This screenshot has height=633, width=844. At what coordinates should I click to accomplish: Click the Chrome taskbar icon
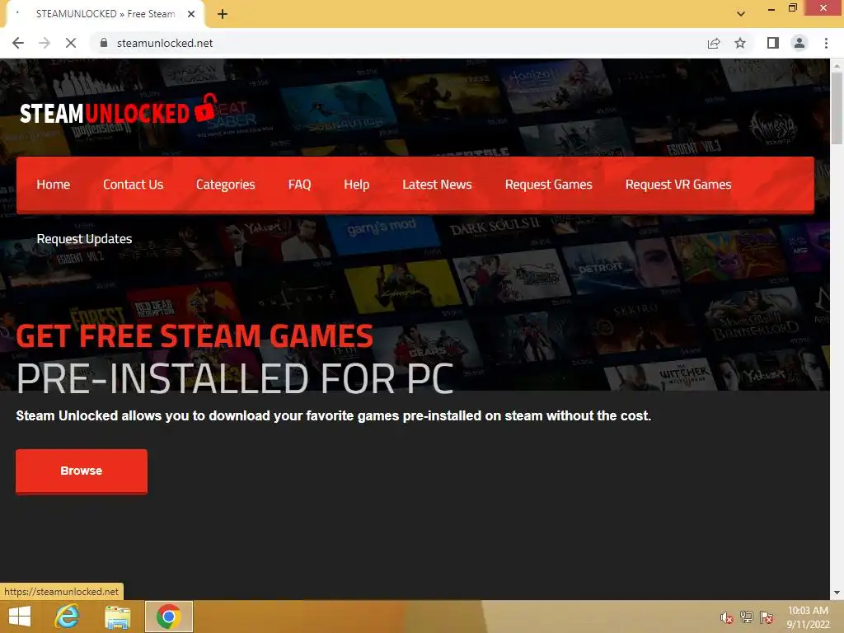click(168, 617)
